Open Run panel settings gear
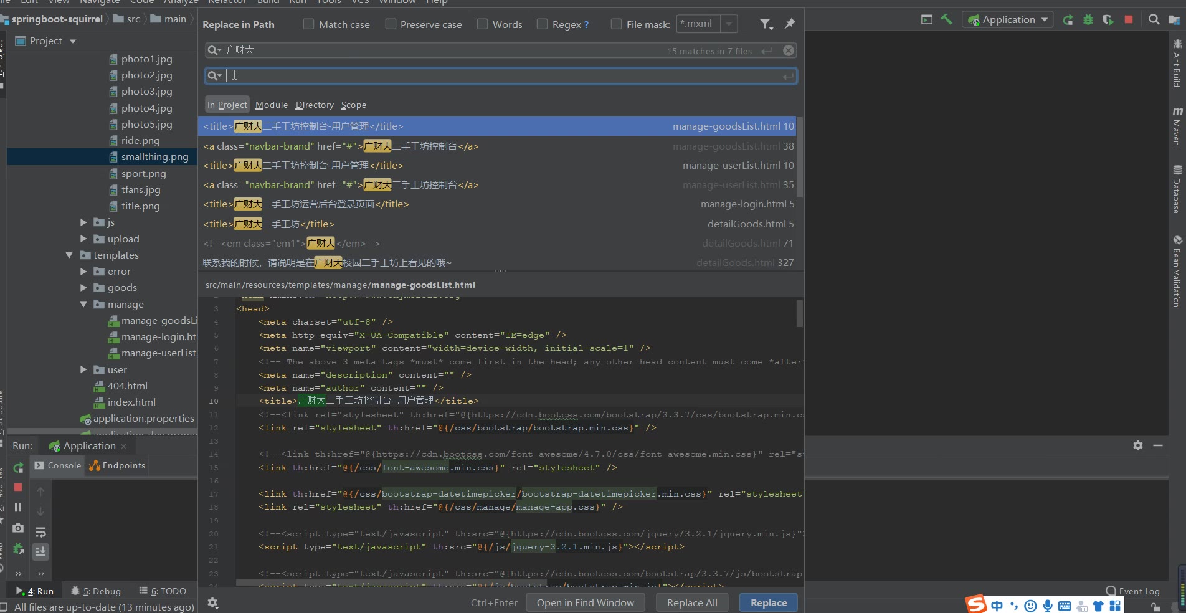 click(1138, 445)
